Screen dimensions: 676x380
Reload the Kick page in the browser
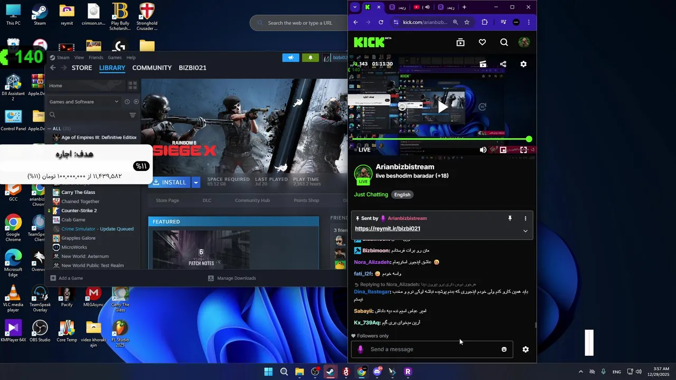[381, 22]
